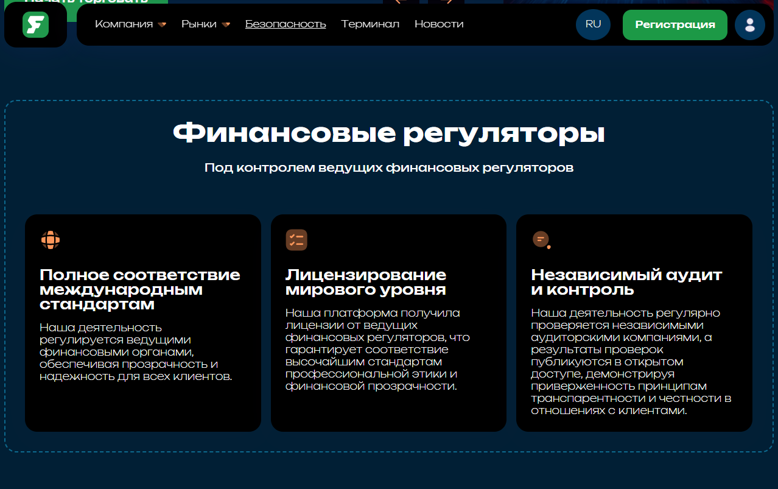Expand the Рынки dropdown chevron
Screen dimensions: 778x489
click(226, 25)
